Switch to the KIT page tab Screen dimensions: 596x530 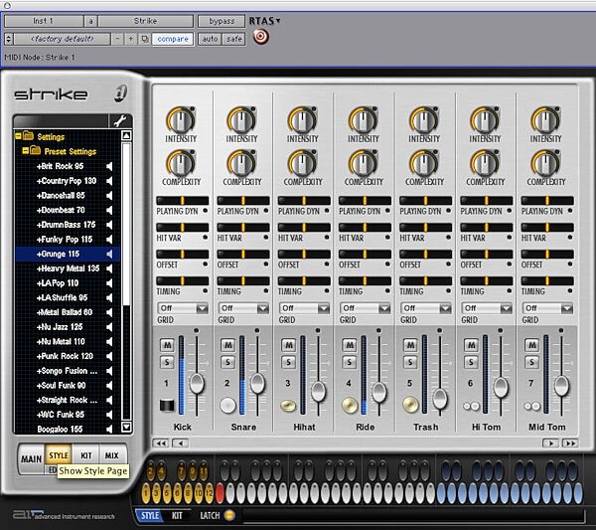click(85, 455)
